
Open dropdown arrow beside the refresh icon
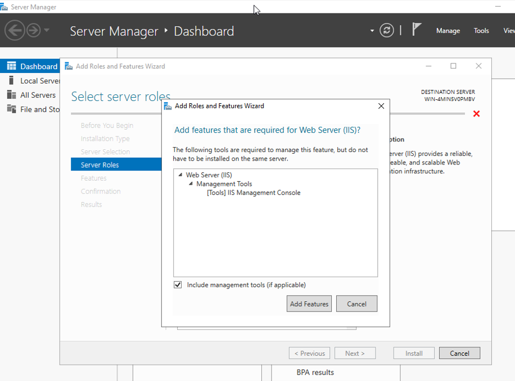(x=372, y=31)
